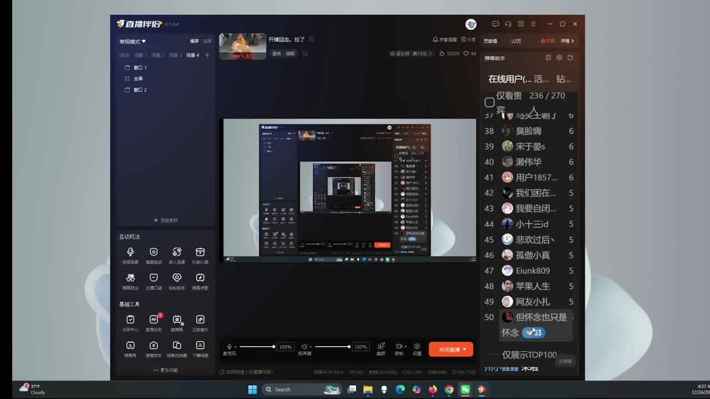Click the microphone volume slider
The height and width of the screenshot is (399, 710).
pyautogui.click(x=256, y=347)
